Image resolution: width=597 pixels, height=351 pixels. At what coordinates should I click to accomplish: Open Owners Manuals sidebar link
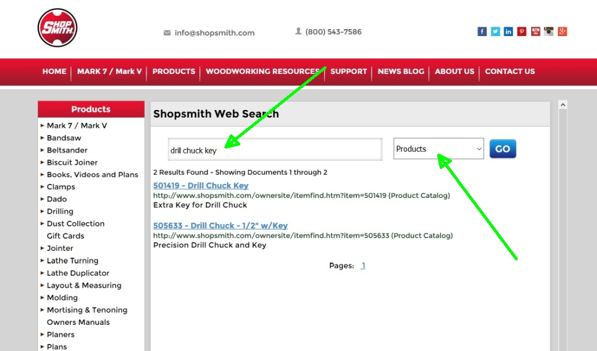click(78, 322)
